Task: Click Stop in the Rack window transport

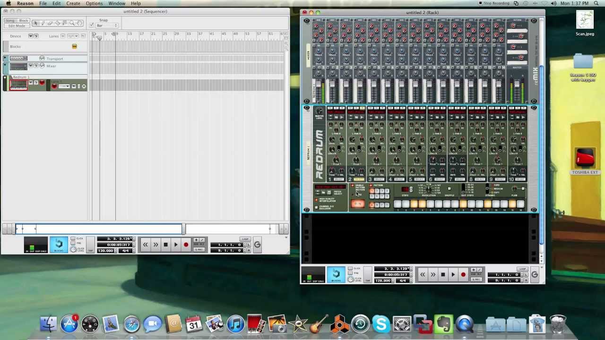Action: point(443,274)
